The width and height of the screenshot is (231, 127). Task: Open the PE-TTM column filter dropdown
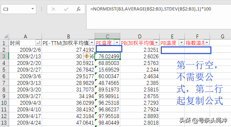[x=92, y=43]
